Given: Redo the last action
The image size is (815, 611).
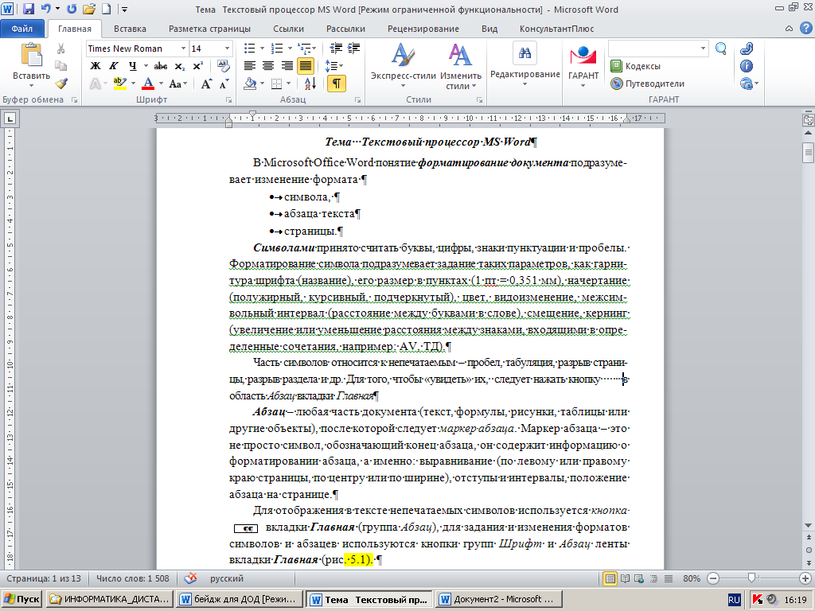Looking at the screenshot, I should pyautogui.click(x=72, y=9).
